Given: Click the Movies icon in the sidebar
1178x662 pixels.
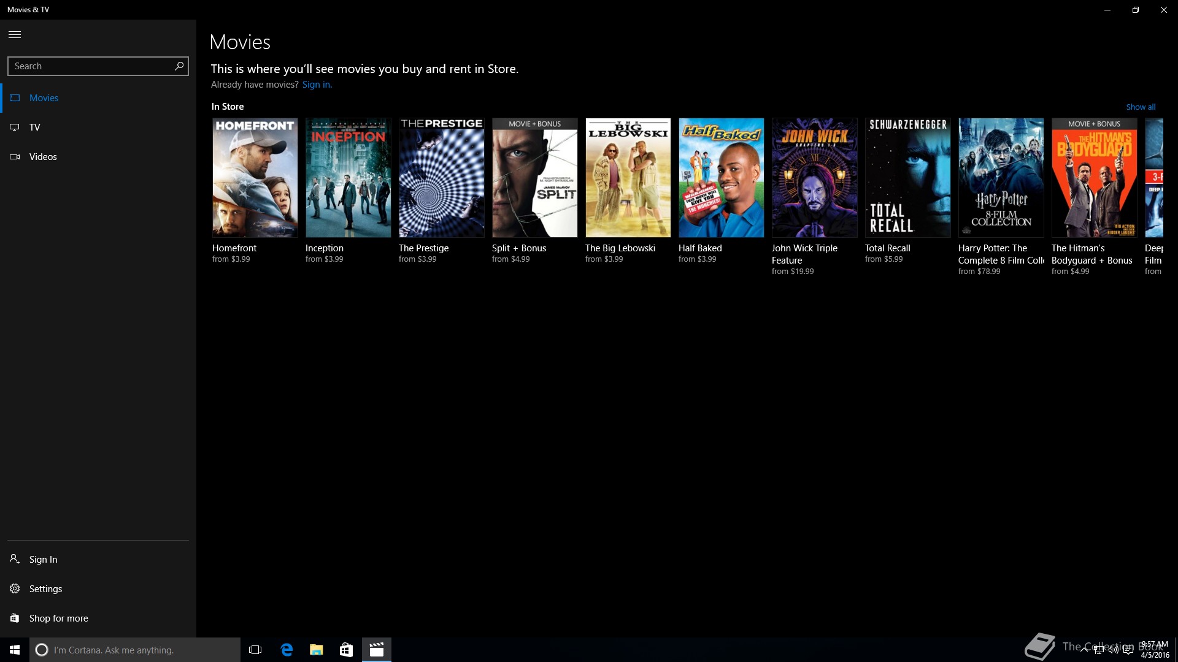Looking at the screenshot, I should click(15, 98).
